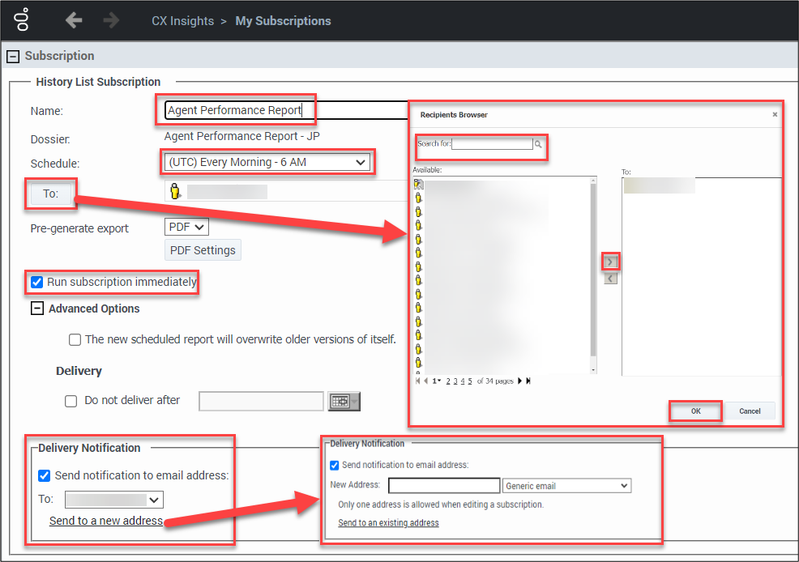Open the PDF export format dropdown
Viewport: 799px width, 562px height.
186,228
